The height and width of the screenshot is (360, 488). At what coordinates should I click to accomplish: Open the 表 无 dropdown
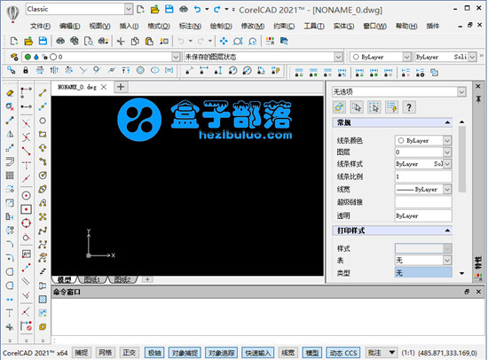(x=447, y=260)
